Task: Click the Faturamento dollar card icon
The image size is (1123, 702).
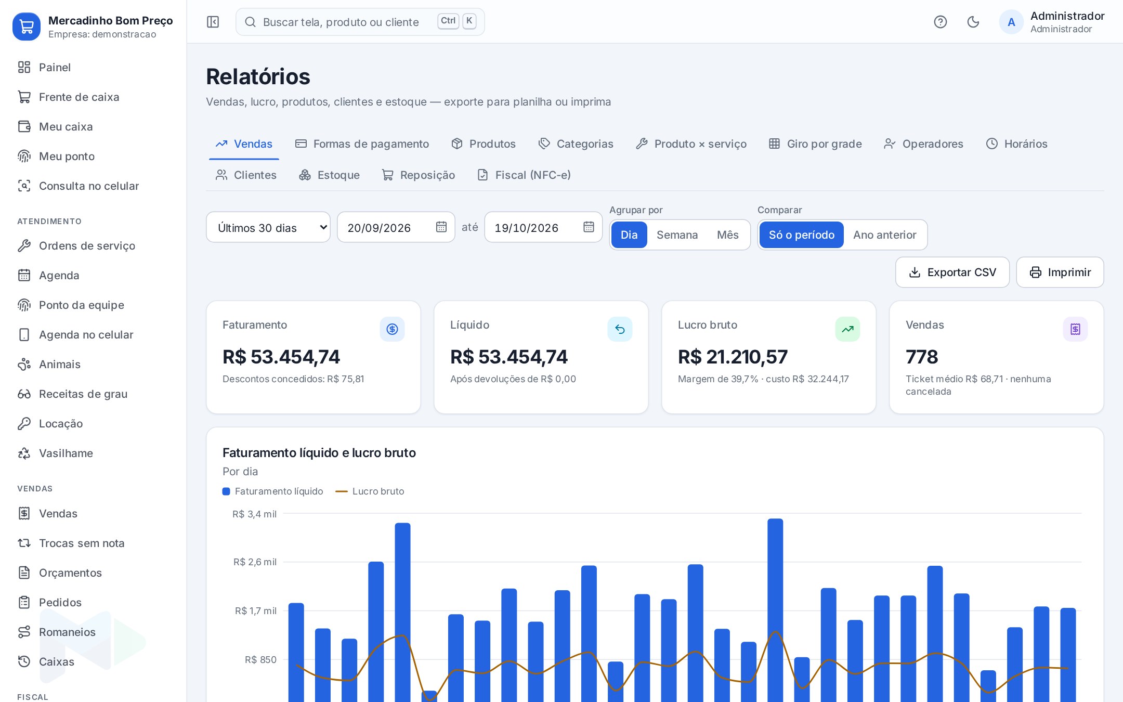Action: coord(392,329)
